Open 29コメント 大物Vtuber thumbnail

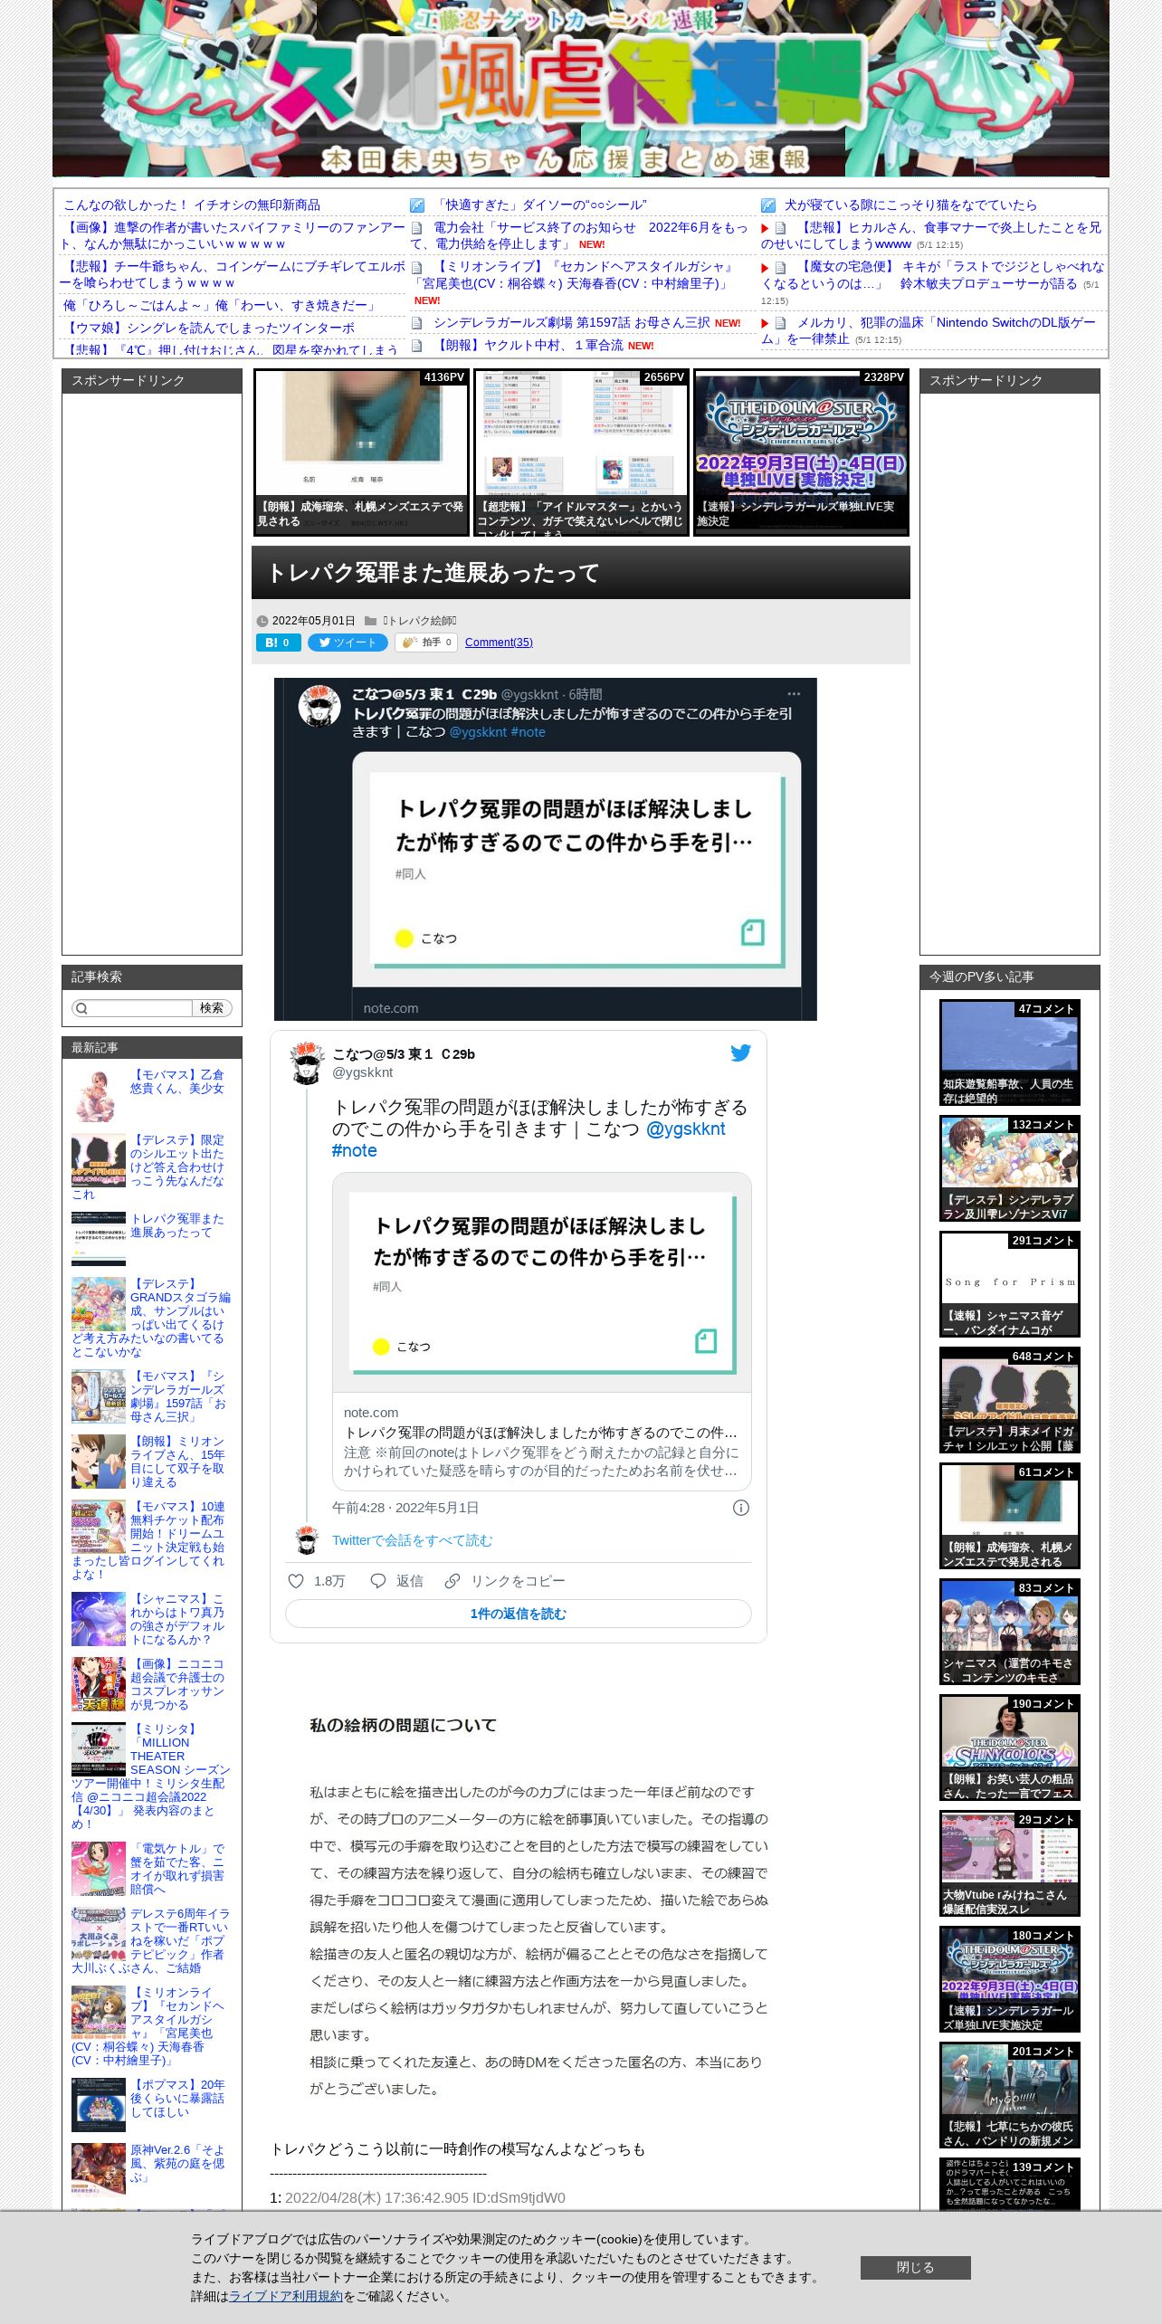coord(1009,1864)
